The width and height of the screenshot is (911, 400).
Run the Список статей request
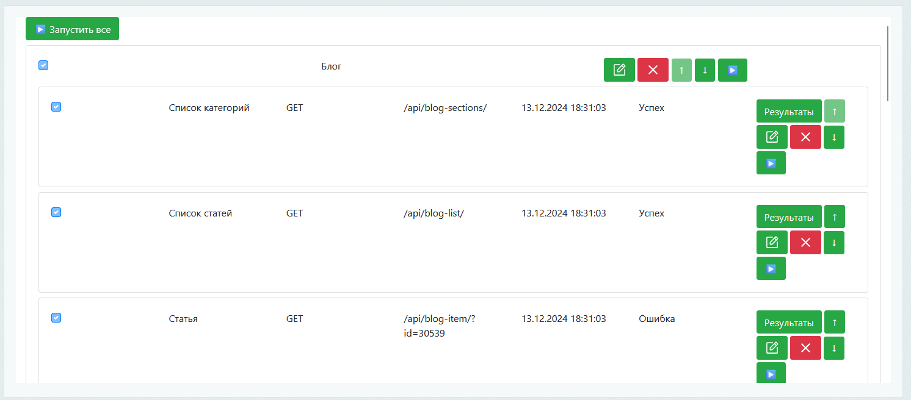[771, 268]
